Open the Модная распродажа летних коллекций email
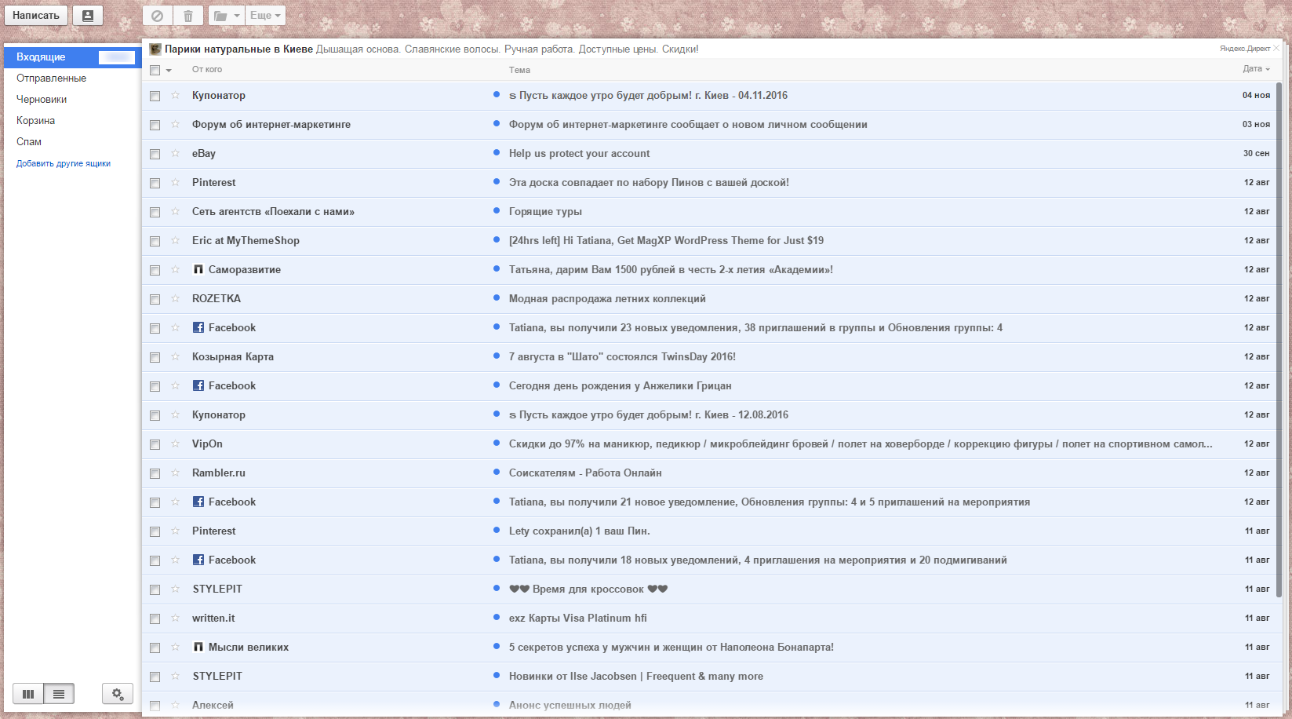This screenshot has width=1292, height=719. click(607, 298)
